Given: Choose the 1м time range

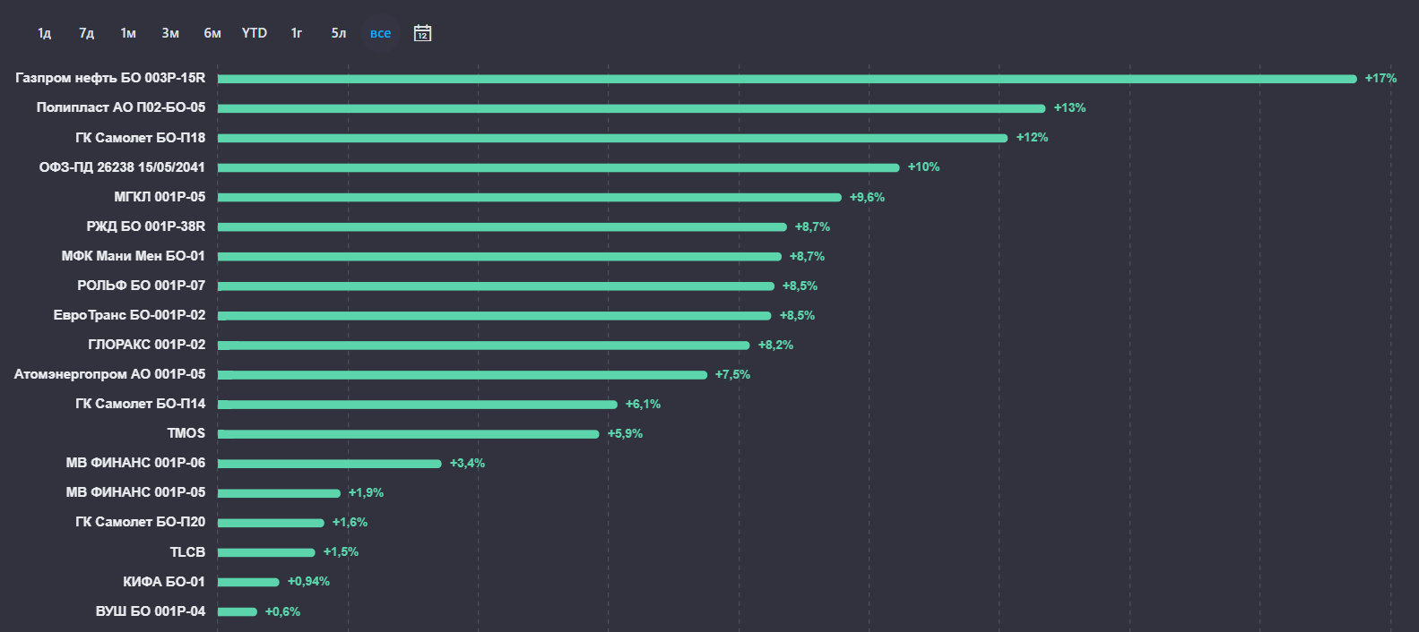Looking at the screenshot, I should click(x=128, y=33).
